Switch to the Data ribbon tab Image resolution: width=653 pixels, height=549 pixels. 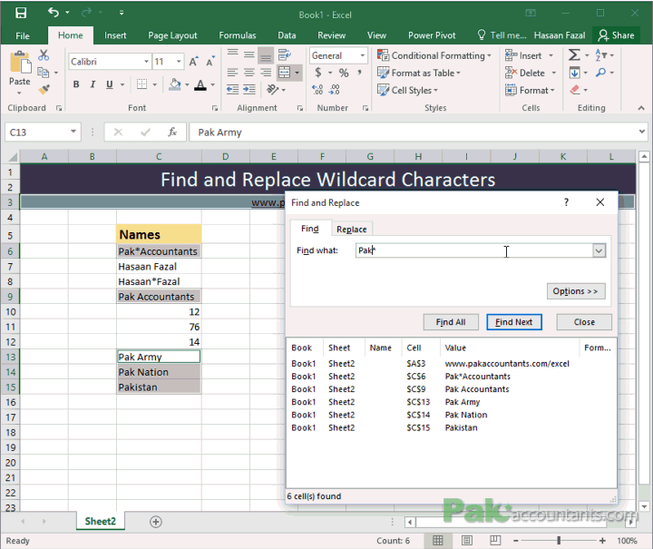287,35
